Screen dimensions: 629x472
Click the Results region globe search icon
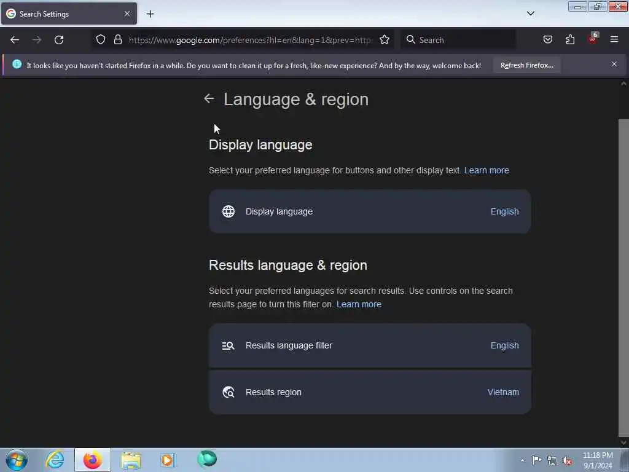click(229, 392)
